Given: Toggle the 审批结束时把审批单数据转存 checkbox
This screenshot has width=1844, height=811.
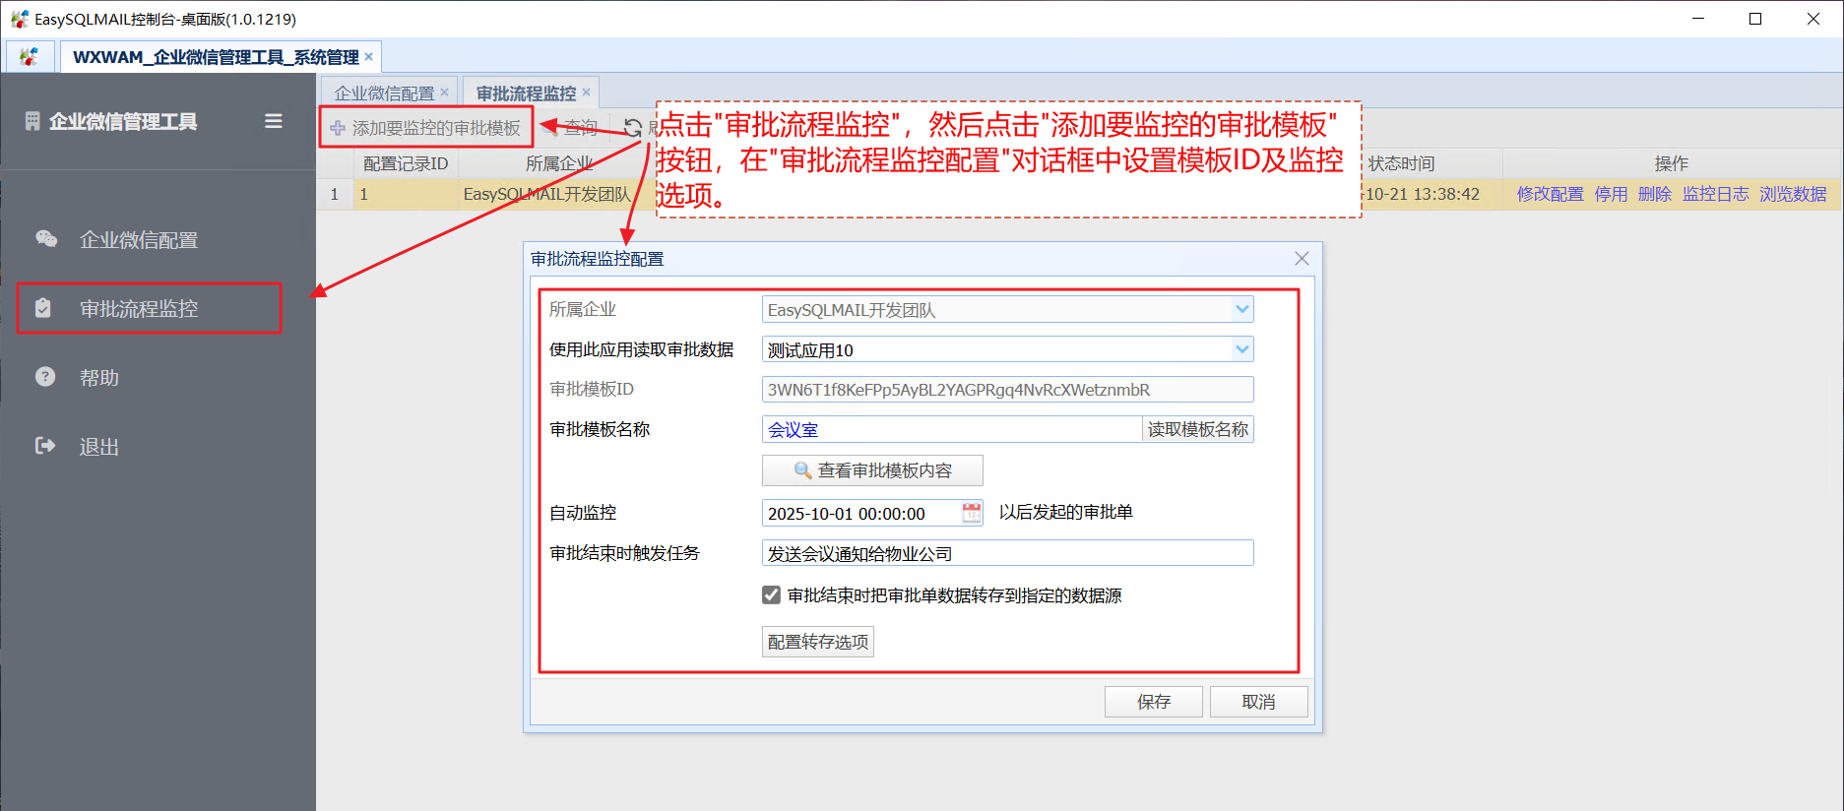Looking at the screenshot, I should (772, 595).
